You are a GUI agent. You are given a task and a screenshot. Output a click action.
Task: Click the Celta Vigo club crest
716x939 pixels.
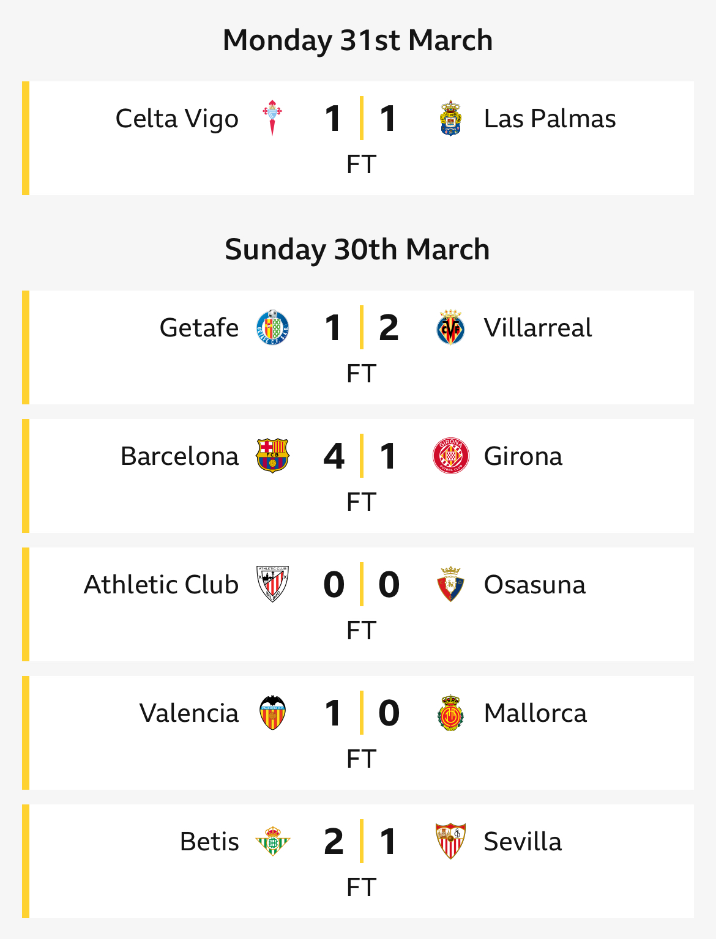(x=272, y=118)
